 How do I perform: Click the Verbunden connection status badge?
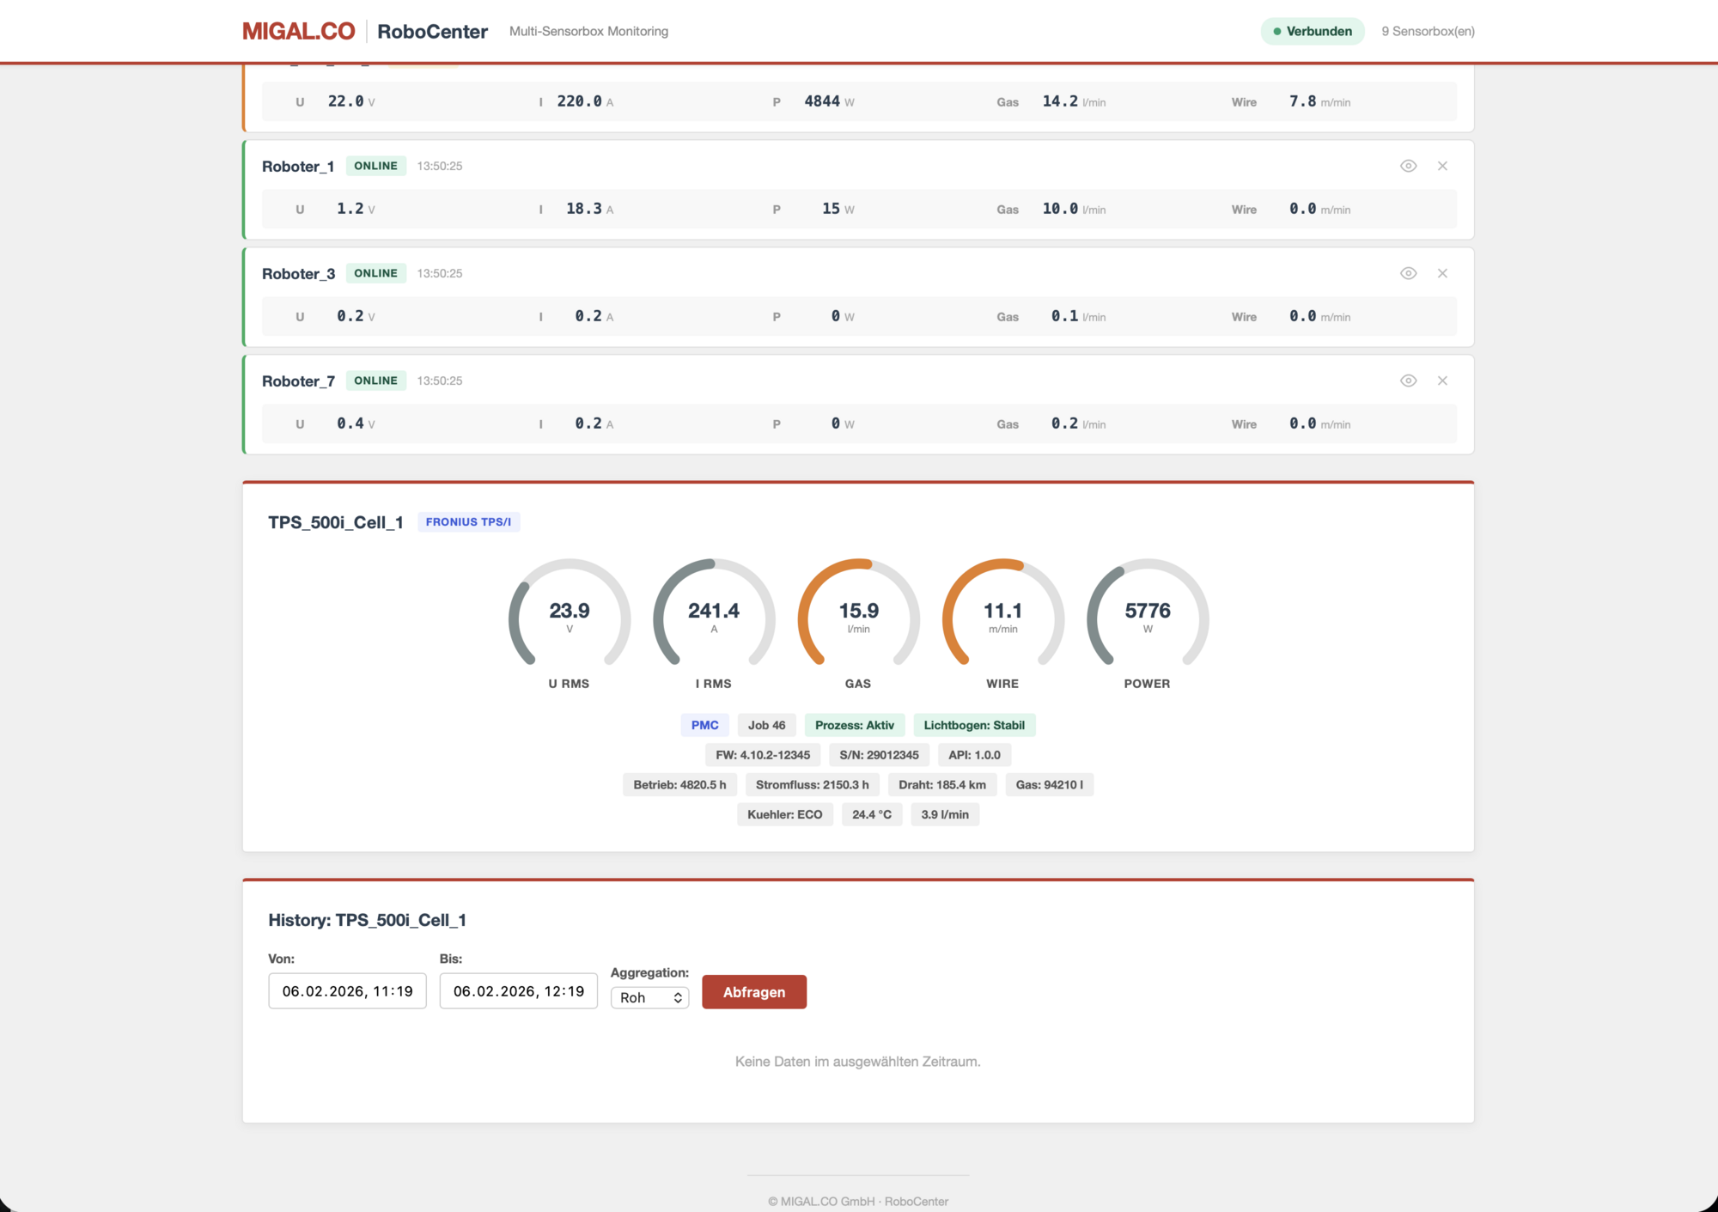[1312, 32]
